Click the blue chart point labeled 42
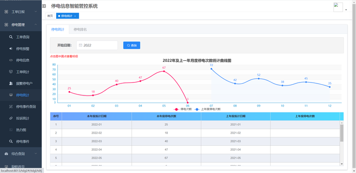356x173 pixels. point(235,83)
